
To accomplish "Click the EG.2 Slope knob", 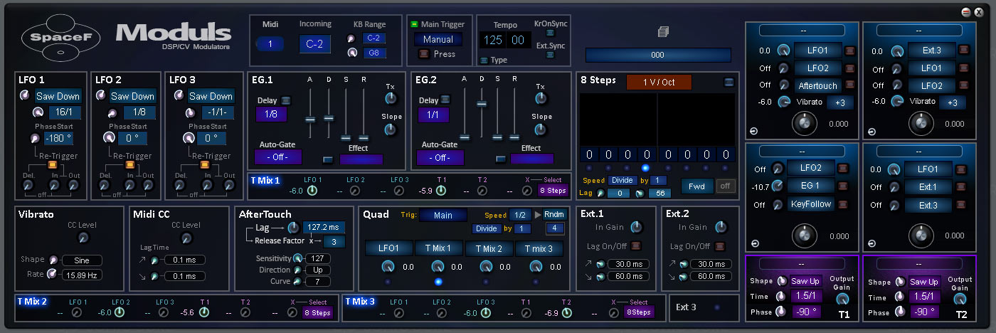I will (541, 129).
